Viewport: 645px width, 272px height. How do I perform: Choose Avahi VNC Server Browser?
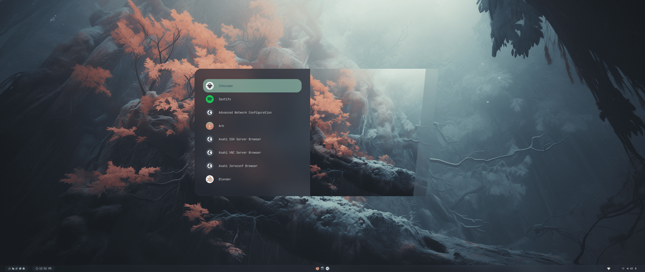[240, 153]
